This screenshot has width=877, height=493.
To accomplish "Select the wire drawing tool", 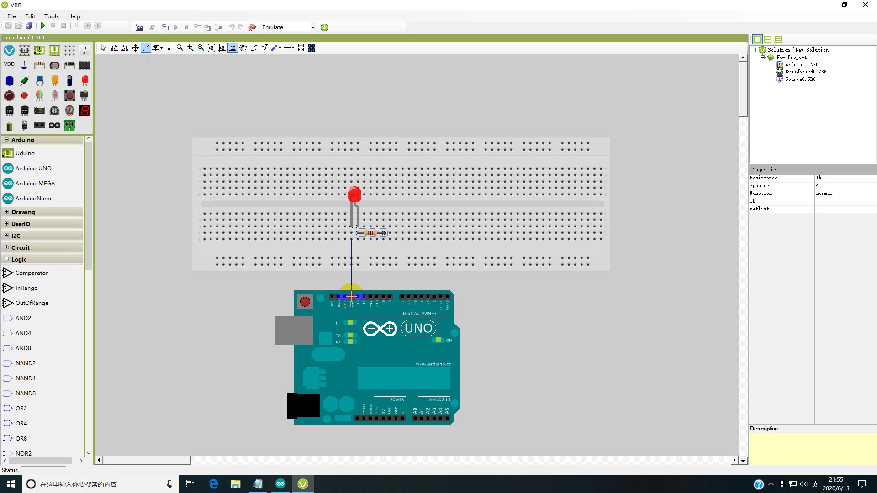I will tap(146, 48).
